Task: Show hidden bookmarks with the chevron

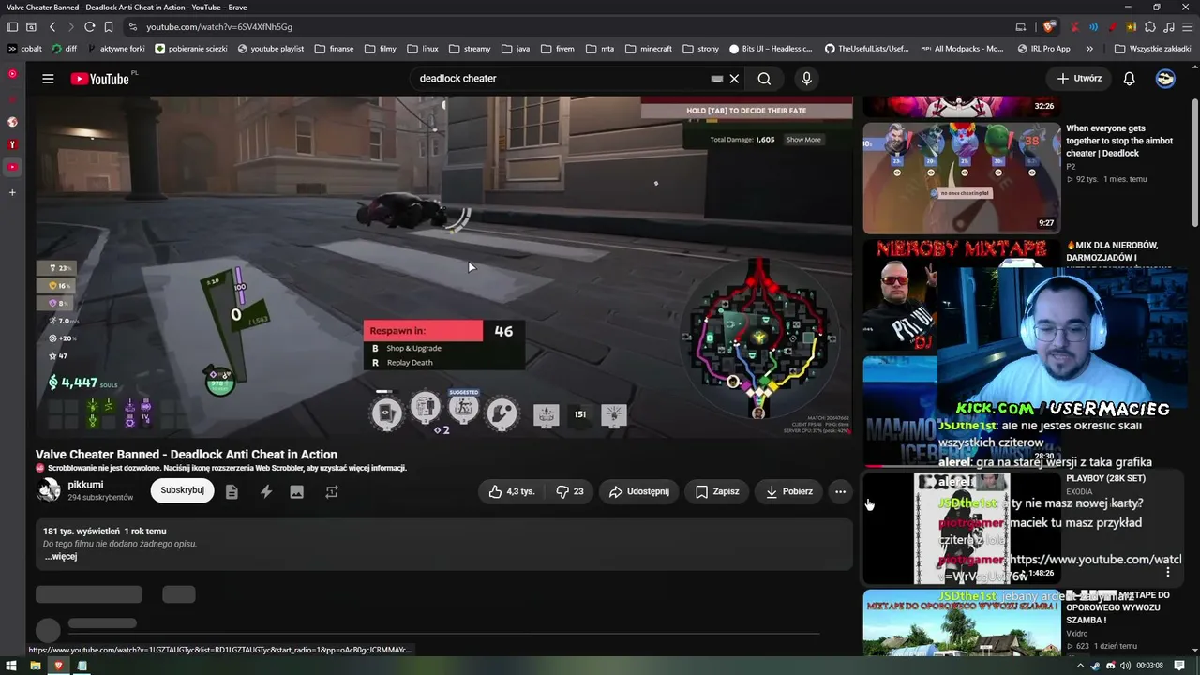Action: pyautogui.click(x=1089, y=49)
